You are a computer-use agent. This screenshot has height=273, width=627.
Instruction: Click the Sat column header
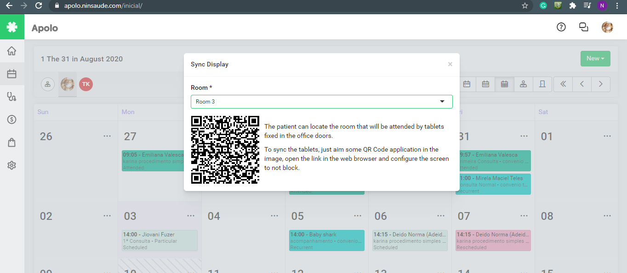(x=543, y=112)
